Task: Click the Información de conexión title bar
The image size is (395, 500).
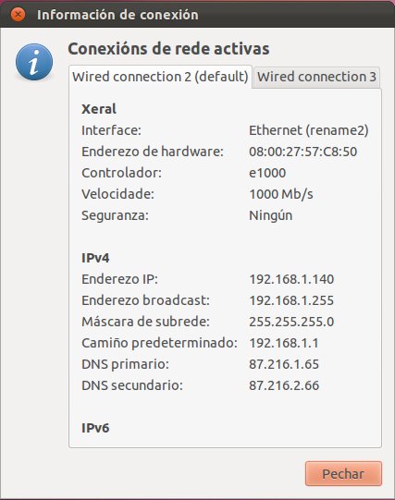Action: point(198,15)
